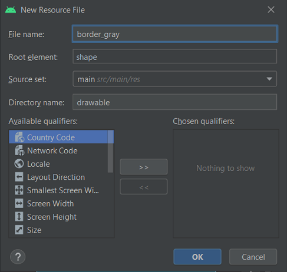Viewport: 287px width, 272px height.
Task: Confirm with the OK button
Action: [197, 257]
